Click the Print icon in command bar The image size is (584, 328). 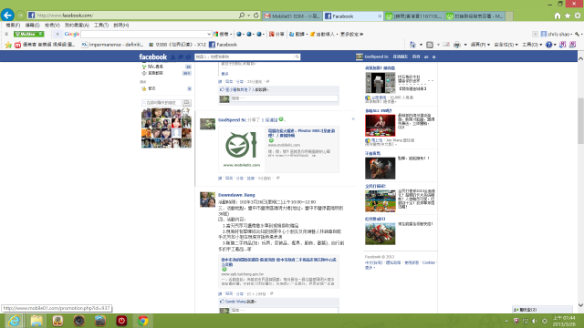[457, 45]
